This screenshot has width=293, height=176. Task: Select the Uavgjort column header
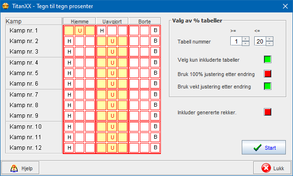click(112, 21)
